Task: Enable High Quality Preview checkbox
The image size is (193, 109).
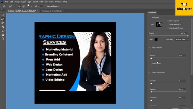Action: (168, 28)
